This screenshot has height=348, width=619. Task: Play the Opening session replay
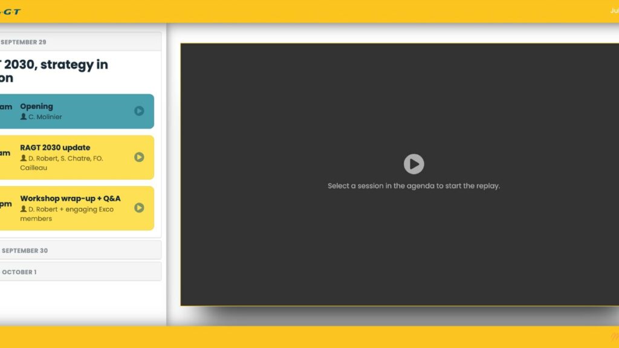(139, 111)
